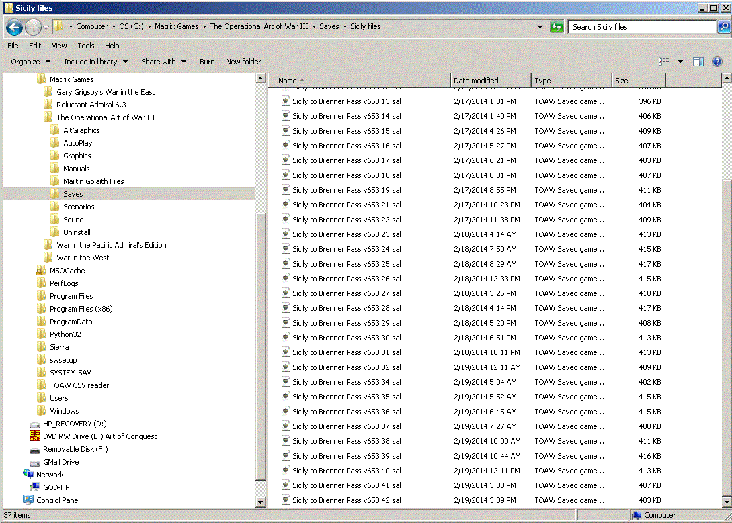The width and height of the screenshot is (732, 523).
Task: Select TOAW CSV reader folder
Action: click(79, 385)
